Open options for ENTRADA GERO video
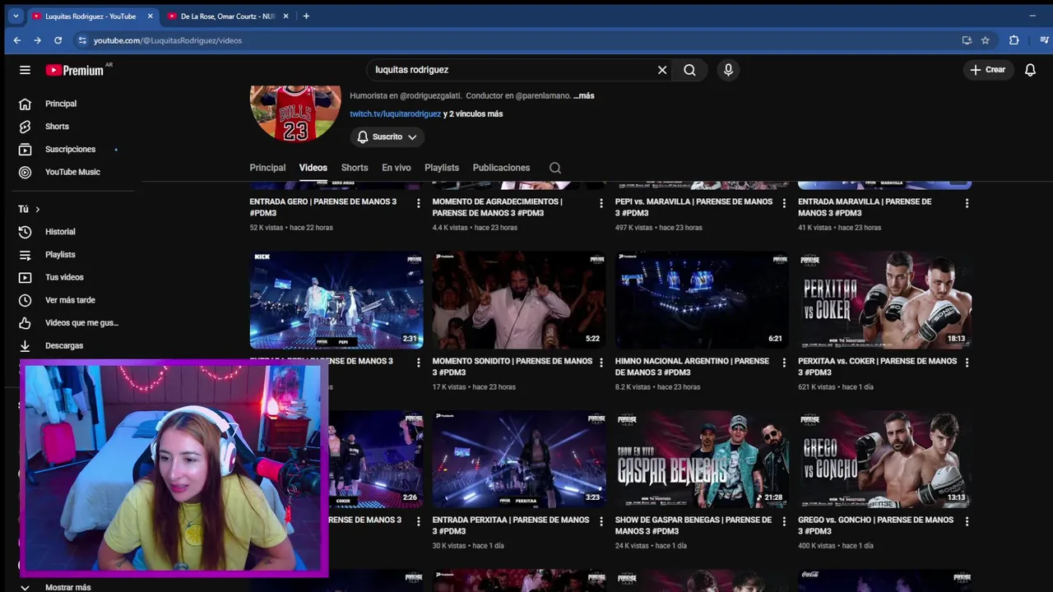This screenshot has width=1053, height=592. [418, 203]
